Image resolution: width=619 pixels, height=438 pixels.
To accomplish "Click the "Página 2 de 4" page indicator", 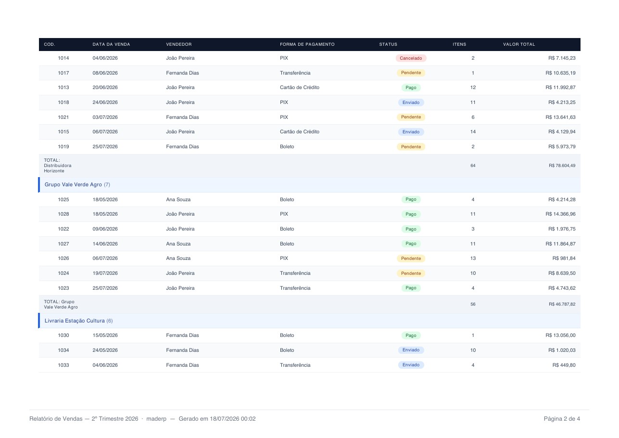I will click(x=562, y=419).
